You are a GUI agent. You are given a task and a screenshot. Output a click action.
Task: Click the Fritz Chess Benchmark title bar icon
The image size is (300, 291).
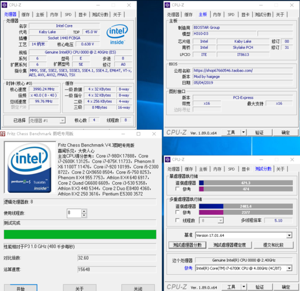pos(3,134)
